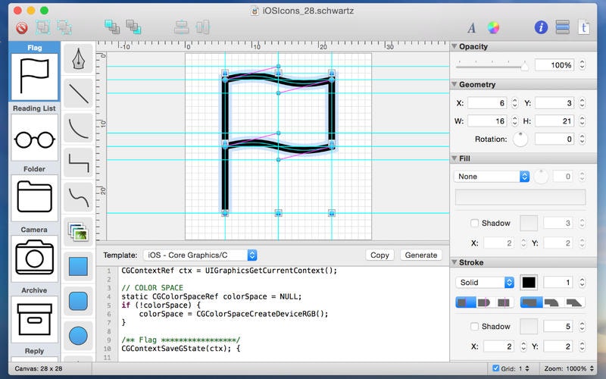Viewport: 606px width, 379px height.
Task: Click the align horizontal centers icon
Action: click(x=202, y=27)
